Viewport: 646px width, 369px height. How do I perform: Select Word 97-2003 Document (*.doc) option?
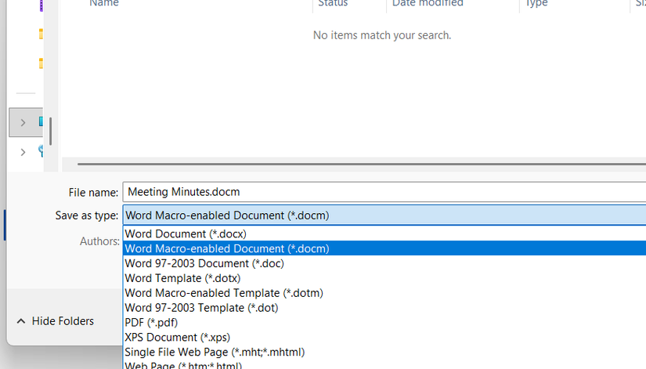(x=384, y=263)
